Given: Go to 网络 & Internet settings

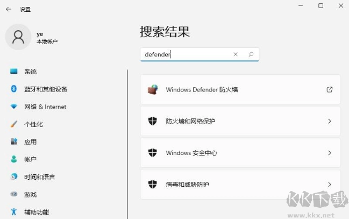Looking at the screenshot, I should coord(45,107).
